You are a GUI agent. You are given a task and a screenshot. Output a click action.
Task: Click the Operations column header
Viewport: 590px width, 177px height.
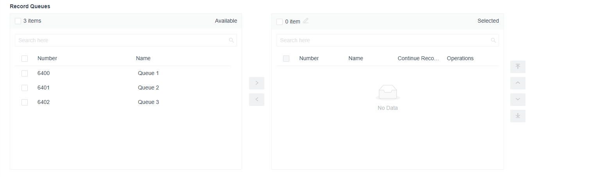(x=460, y=58)
